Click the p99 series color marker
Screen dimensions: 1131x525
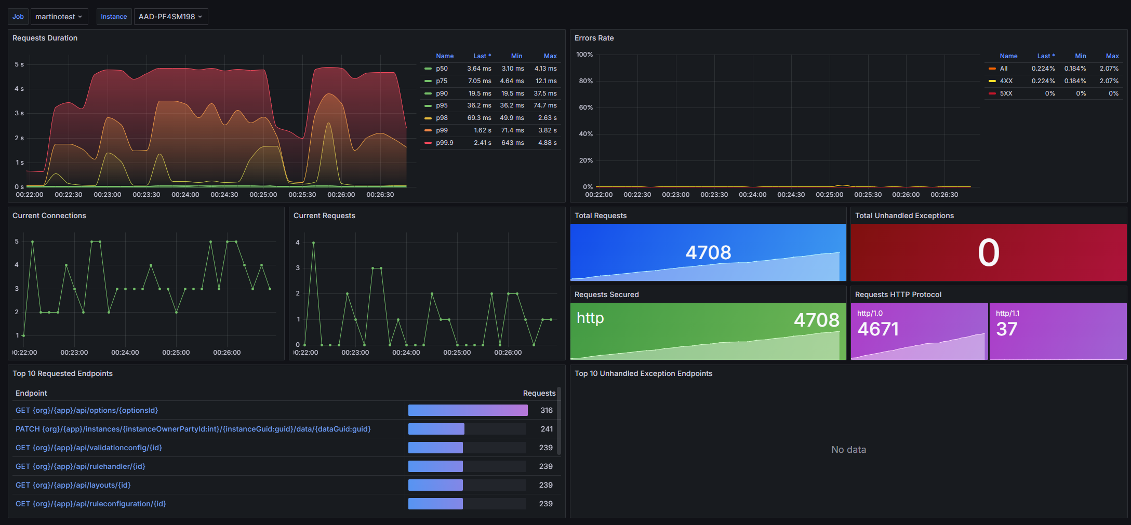point(428,130)
